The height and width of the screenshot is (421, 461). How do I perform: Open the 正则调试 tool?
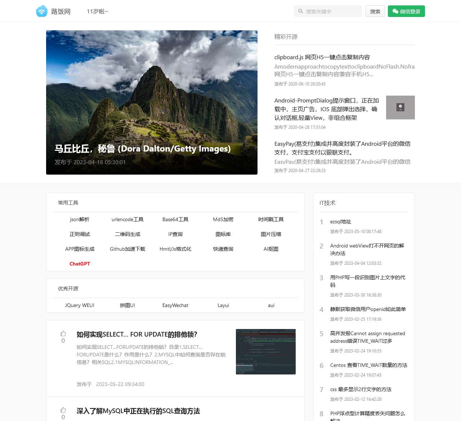pos(80,234)
